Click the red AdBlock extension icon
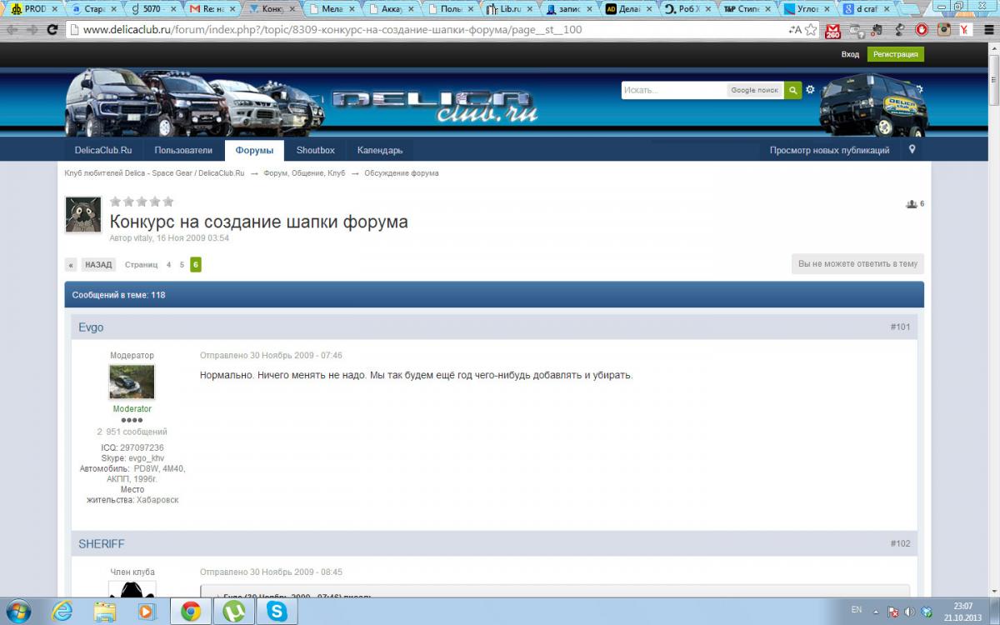Image resolution: width=1000 pixels, height=625 pixels. pos(922,29)
